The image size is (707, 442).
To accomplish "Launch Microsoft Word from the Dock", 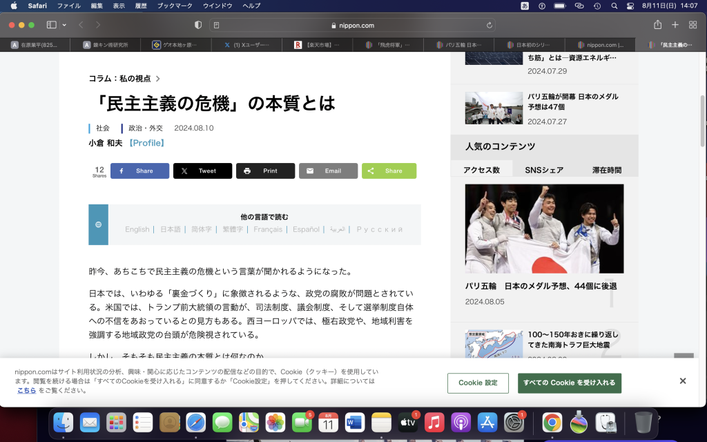I will 354,424.
